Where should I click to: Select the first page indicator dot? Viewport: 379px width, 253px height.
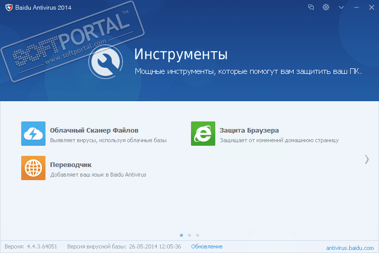pyautogui.click(x=181, y=235)
